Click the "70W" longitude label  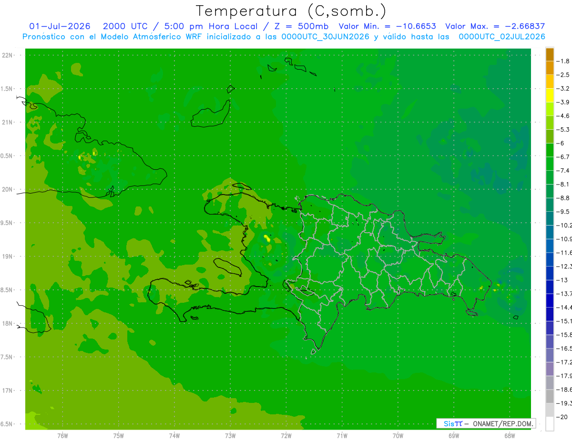(398, 436)
